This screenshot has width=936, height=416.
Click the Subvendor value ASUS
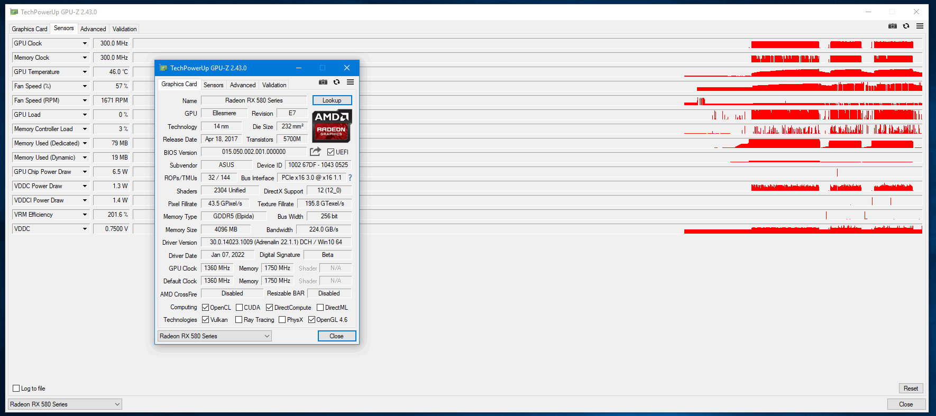click(226, 165)
